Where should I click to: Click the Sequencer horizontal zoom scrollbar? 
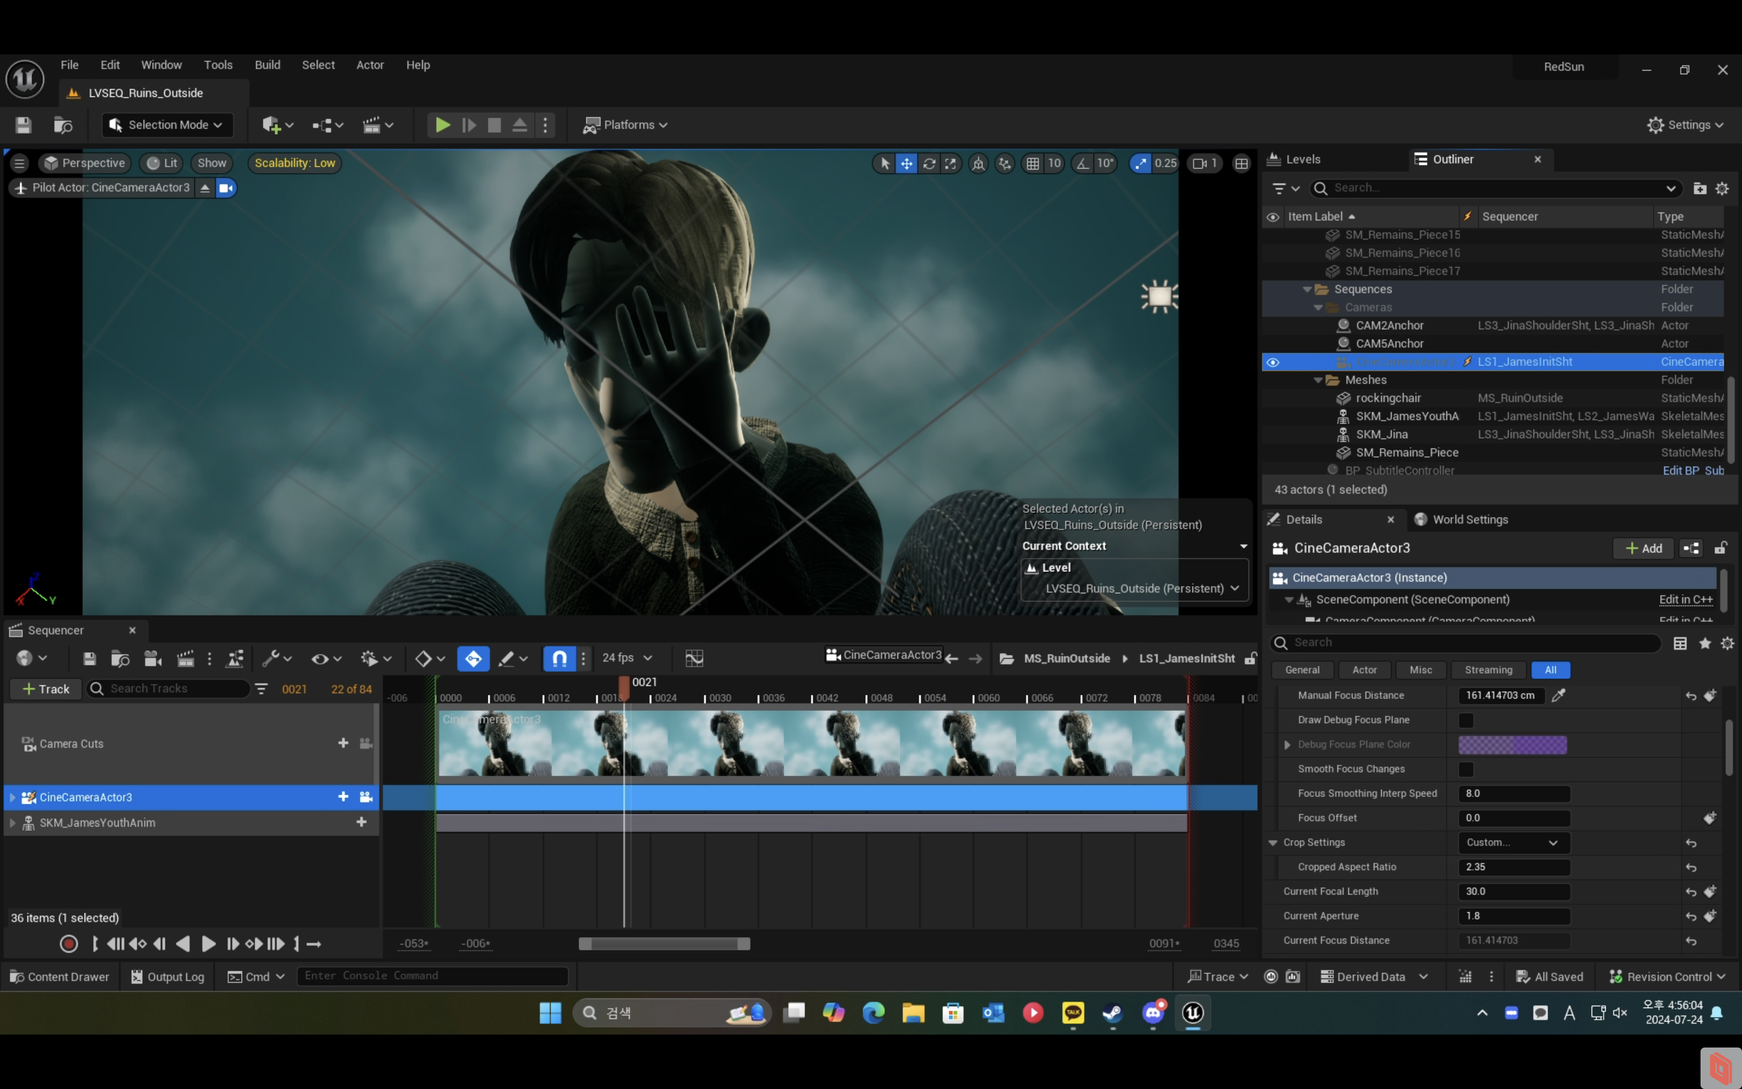tap(664, 944)
